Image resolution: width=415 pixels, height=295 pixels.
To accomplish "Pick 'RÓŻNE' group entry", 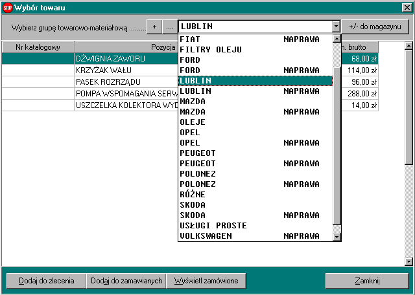I will pyautogui.click(x=255, y=195).
